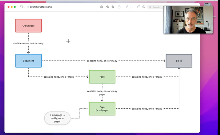The image size is (220, 135).
Task: Click into the Search field
Action: [156, 7]
